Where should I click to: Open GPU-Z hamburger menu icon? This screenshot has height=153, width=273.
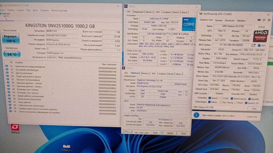coord(269,20)
